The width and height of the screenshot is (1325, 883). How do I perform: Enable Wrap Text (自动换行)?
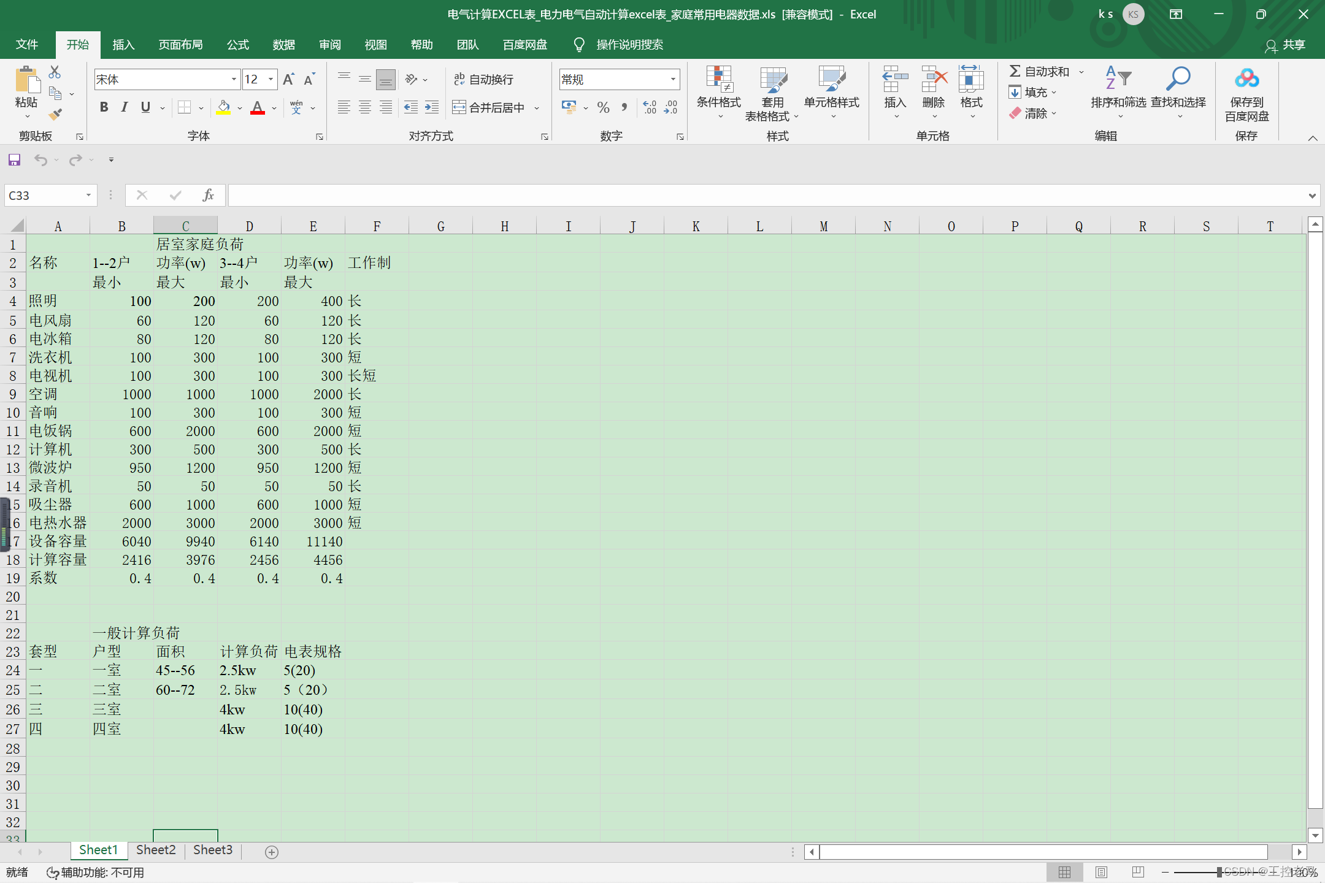pyautogui.click(x=483, y=80)
